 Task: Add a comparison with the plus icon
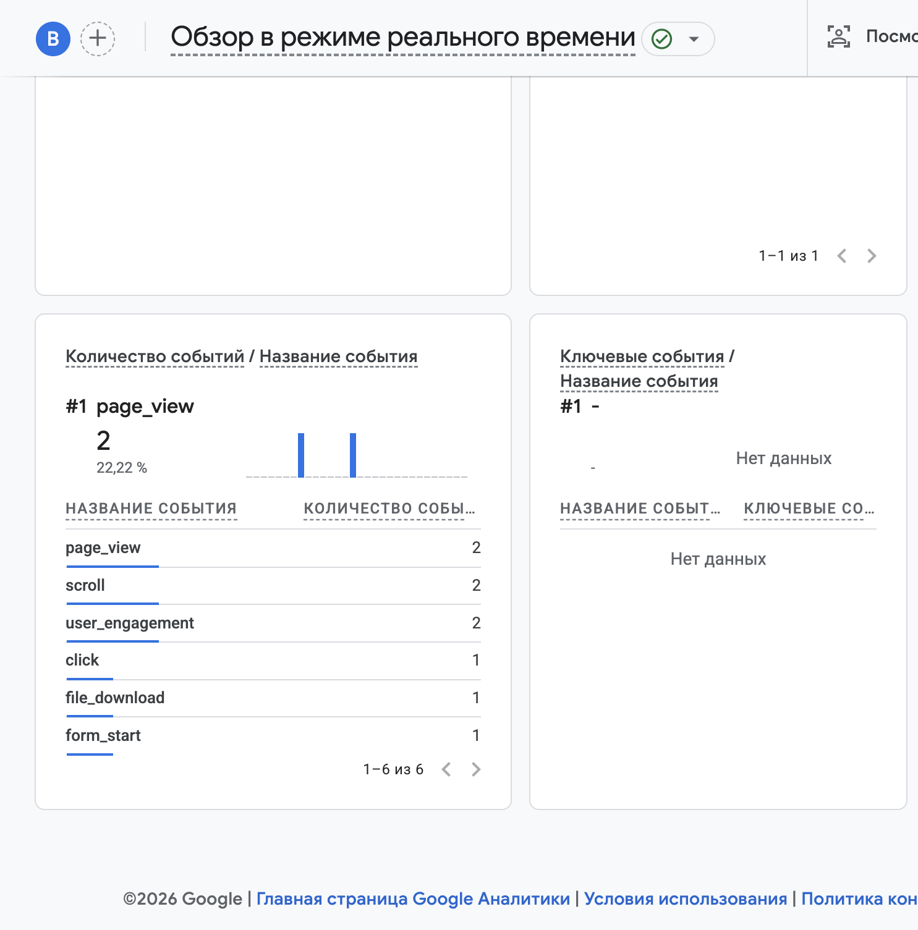pyautogui.click(x=98, y=39)
